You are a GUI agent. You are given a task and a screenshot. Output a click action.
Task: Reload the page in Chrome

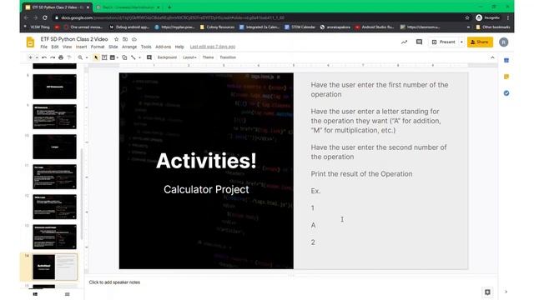point(45,17)
